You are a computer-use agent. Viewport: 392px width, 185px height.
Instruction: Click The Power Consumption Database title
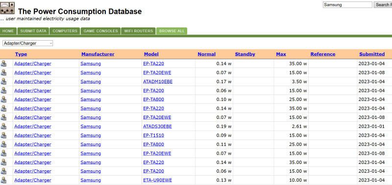click(x=80, y=11)
